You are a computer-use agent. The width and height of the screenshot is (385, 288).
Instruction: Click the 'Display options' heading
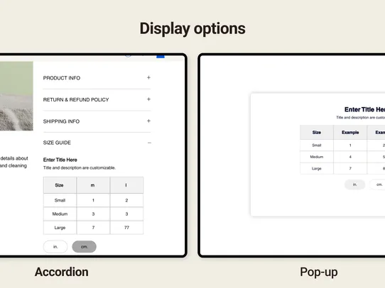pyautogui.click(x=192, y=29)
